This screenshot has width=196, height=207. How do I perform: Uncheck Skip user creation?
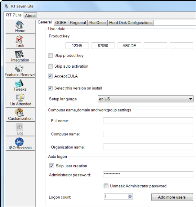(x=52, y=166)
